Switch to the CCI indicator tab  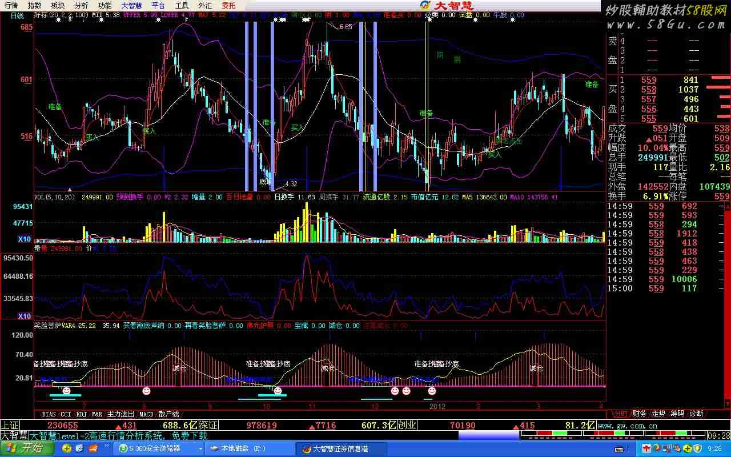pyautogui.click(x=66, y=414)
